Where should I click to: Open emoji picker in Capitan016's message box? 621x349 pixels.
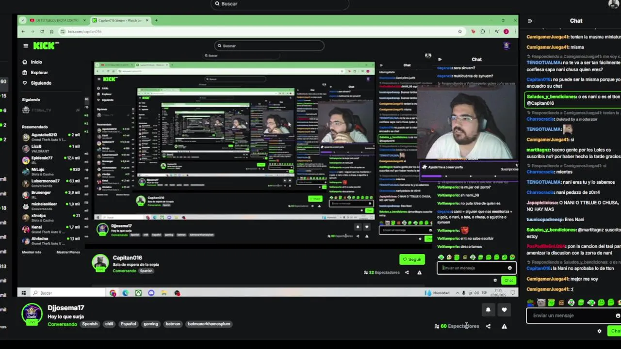point(509,268)
